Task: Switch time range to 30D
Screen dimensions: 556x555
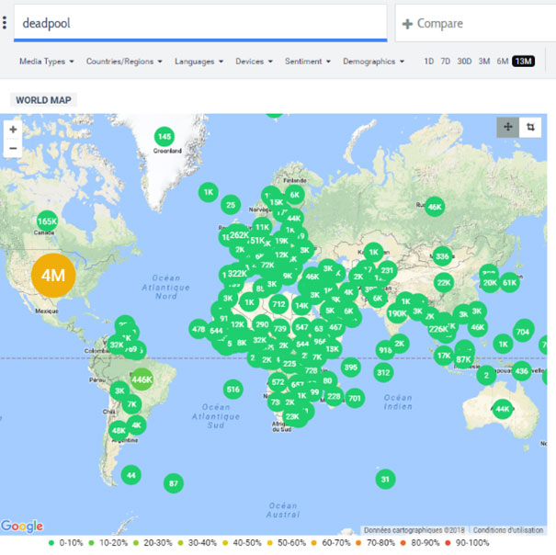Action: point(465,62)
